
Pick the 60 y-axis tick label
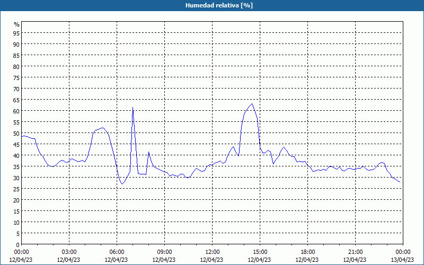(16, 111)
